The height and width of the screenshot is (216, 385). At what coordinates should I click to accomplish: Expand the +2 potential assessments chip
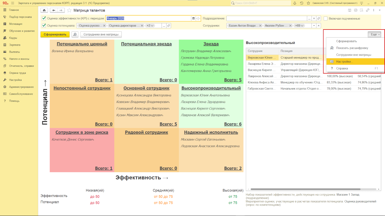(150, 26)
